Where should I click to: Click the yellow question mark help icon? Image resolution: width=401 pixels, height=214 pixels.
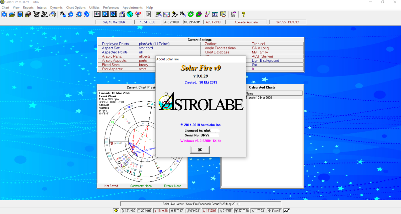(243, 14)
